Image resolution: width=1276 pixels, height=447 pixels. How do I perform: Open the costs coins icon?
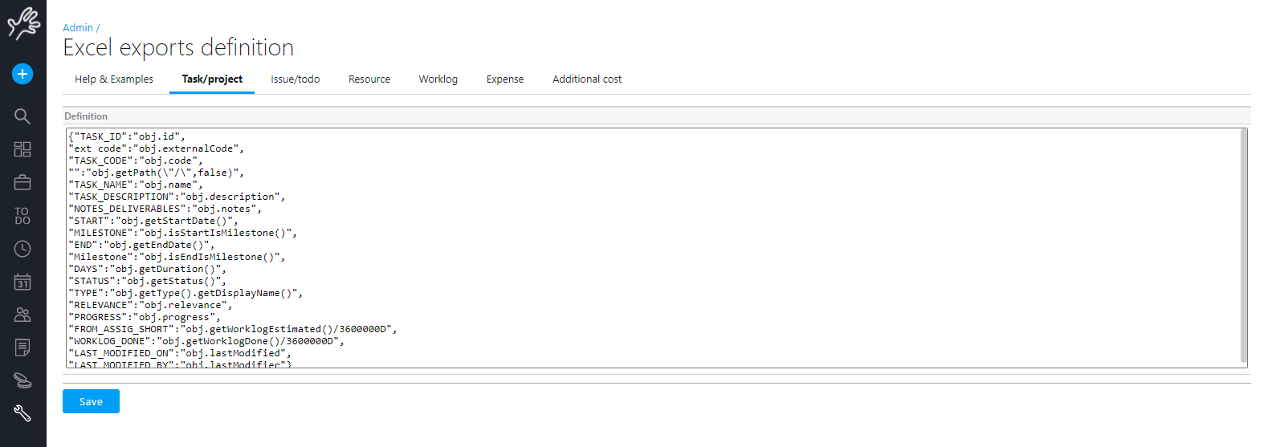[x=22, y=380]
